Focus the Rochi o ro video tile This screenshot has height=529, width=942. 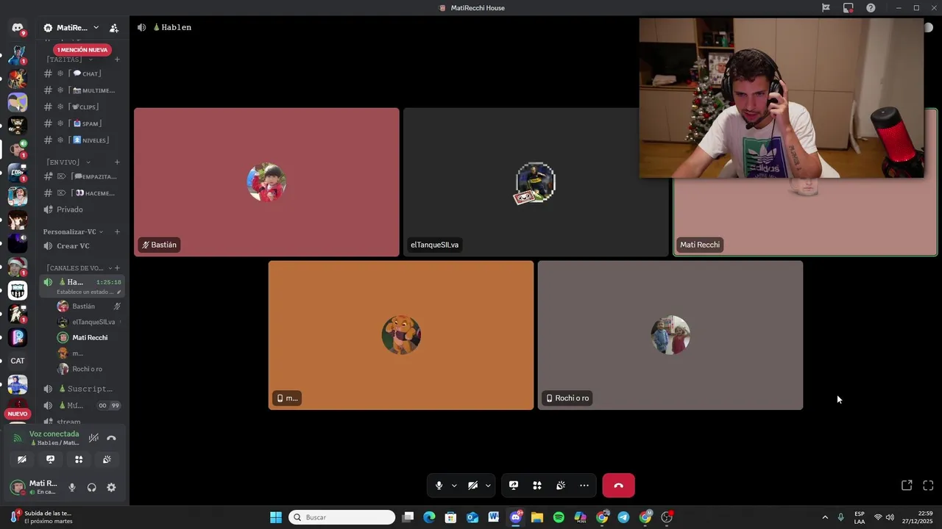pos(670,335)
